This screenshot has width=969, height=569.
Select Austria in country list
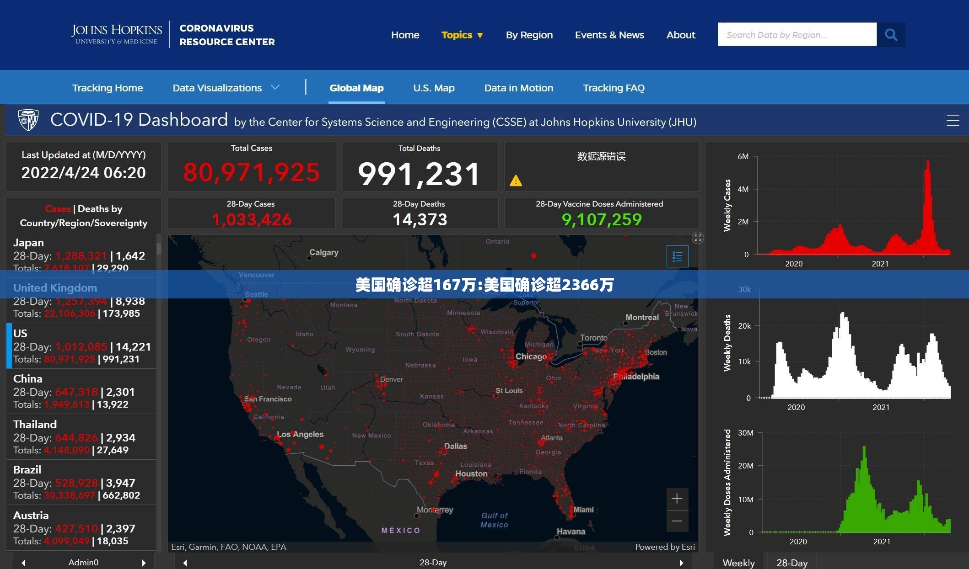(x=81, y=528)
